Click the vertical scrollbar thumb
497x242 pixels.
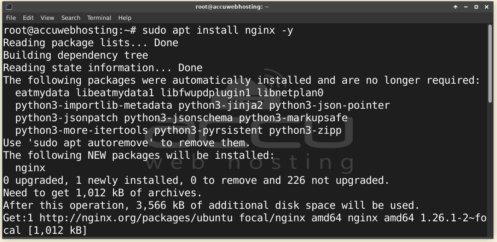491,63
